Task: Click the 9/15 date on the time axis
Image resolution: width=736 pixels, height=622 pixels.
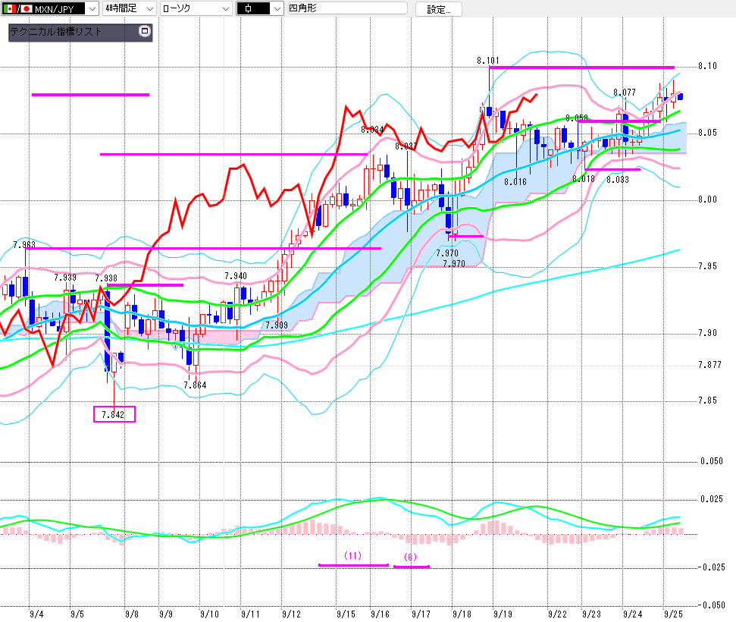Action: click(347, 613)
